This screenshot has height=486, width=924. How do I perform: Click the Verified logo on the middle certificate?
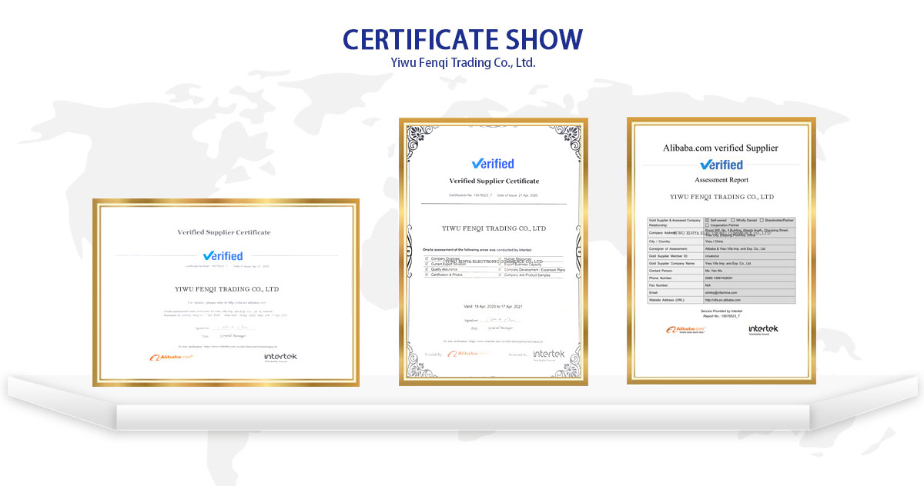tap(493, 164)
